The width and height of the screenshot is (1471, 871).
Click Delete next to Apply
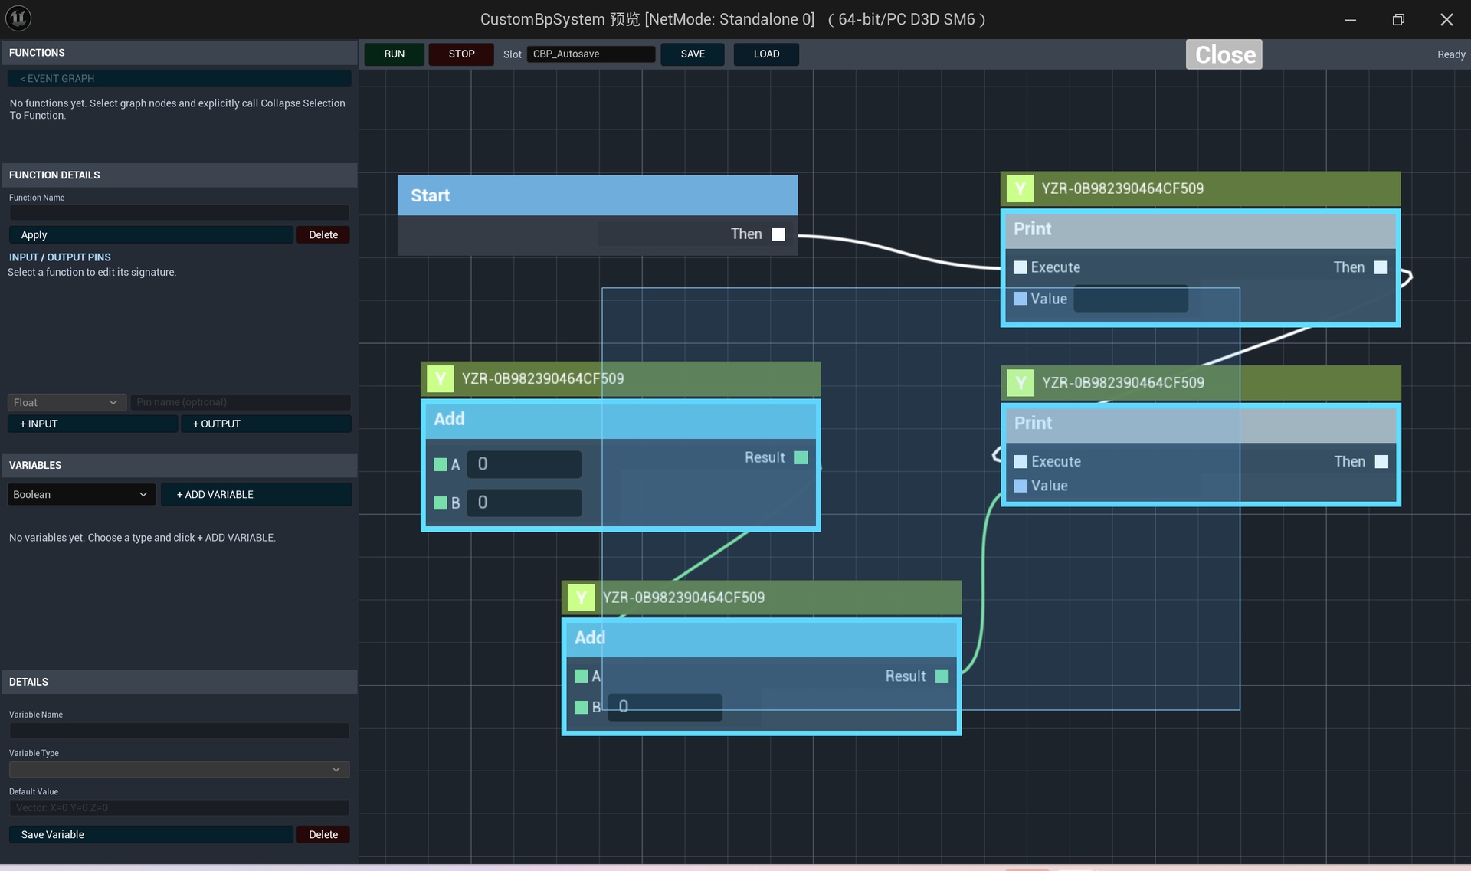point(323,234)
